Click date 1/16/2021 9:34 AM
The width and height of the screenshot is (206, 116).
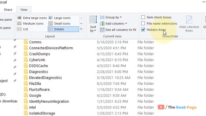(112, 90)
